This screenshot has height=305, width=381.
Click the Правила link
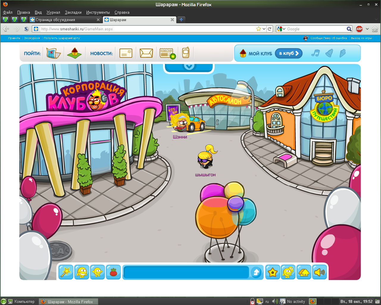[14, 38]
